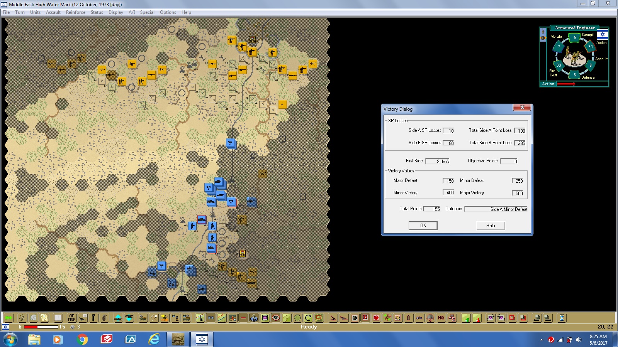618x347 pixels.
Task: Click the red organization chart toolbar icon
Action: click(452, 318)
